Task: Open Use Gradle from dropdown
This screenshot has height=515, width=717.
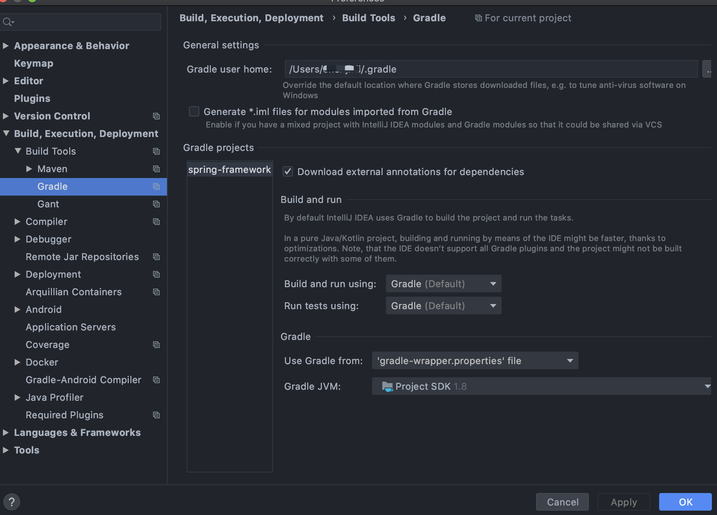Action: 475,361
